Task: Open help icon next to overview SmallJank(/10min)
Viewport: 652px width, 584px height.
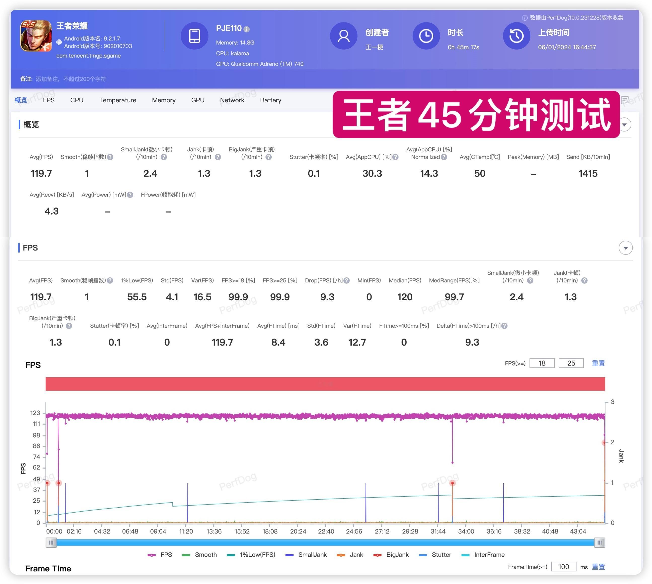Action: [164, 157]
